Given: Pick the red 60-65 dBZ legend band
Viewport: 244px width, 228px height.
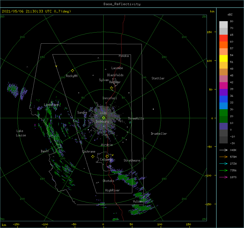Looking at the screenshot, I should (223, 38).
